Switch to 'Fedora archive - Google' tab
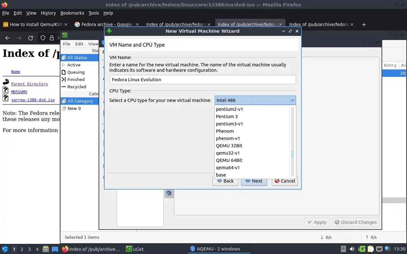The image size is (407, 254). click(107, 24)
